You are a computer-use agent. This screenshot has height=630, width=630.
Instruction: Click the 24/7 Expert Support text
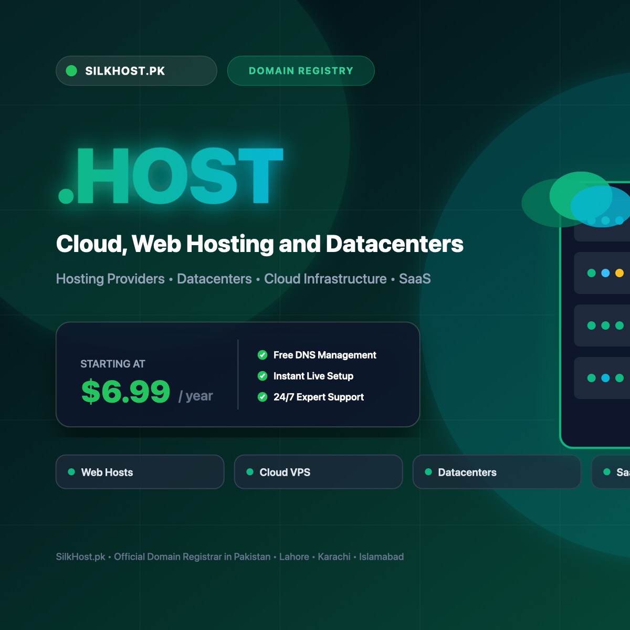pos(319,397)
